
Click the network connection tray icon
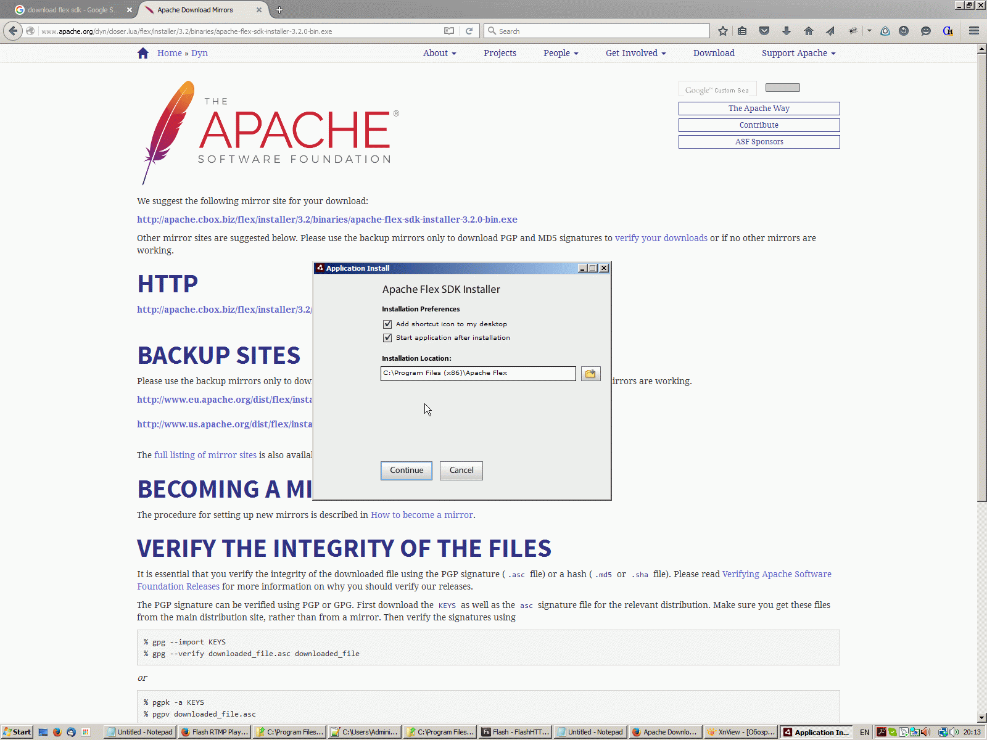pos(943,732)
